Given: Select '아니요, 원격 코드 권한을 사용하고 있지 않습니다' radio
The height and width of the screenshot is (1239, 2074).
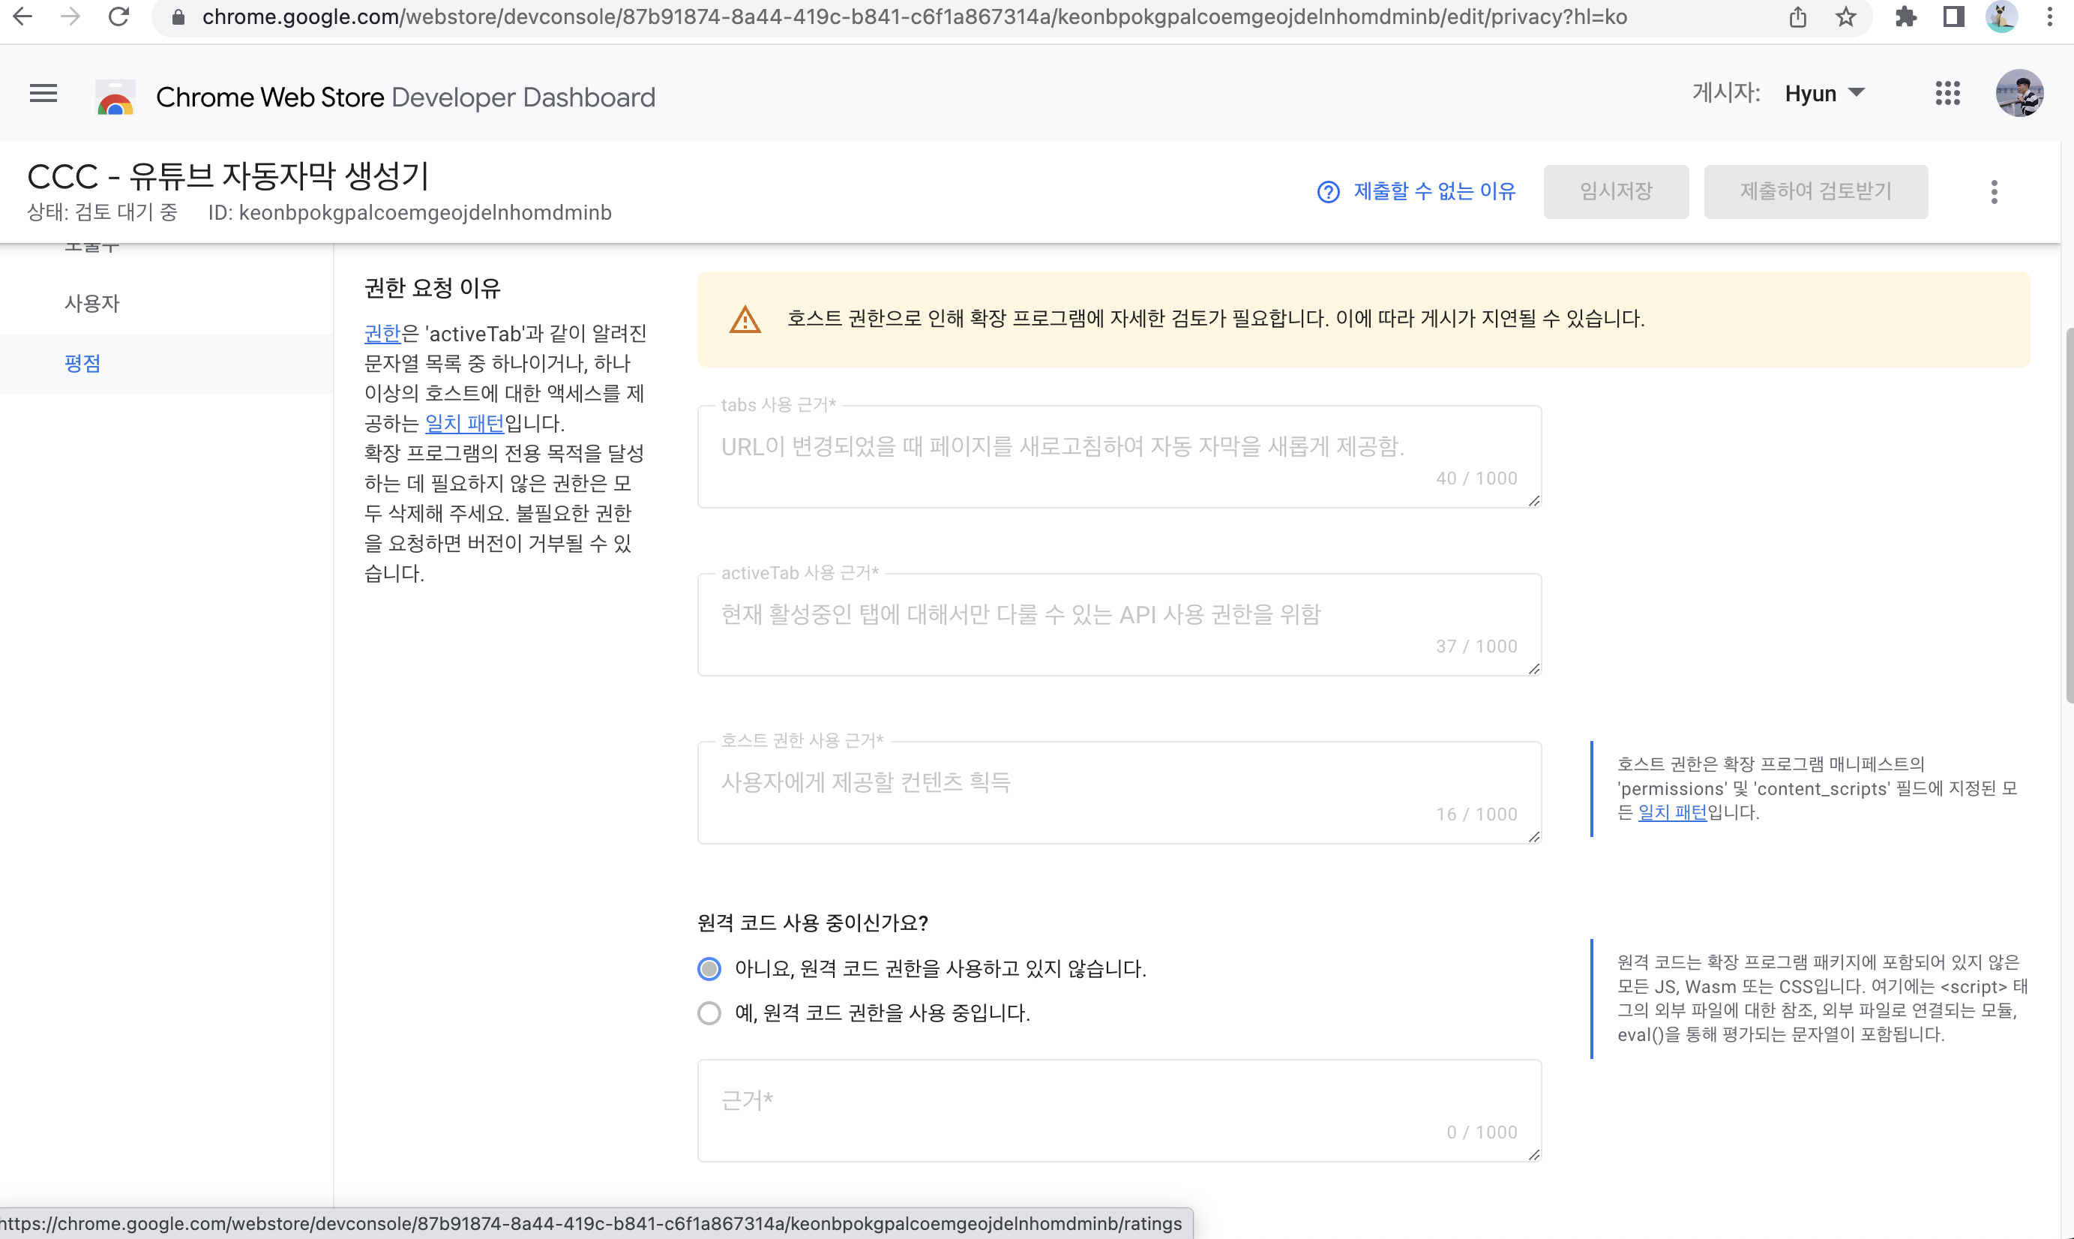Looking at the screenshot, I should 709,968.
